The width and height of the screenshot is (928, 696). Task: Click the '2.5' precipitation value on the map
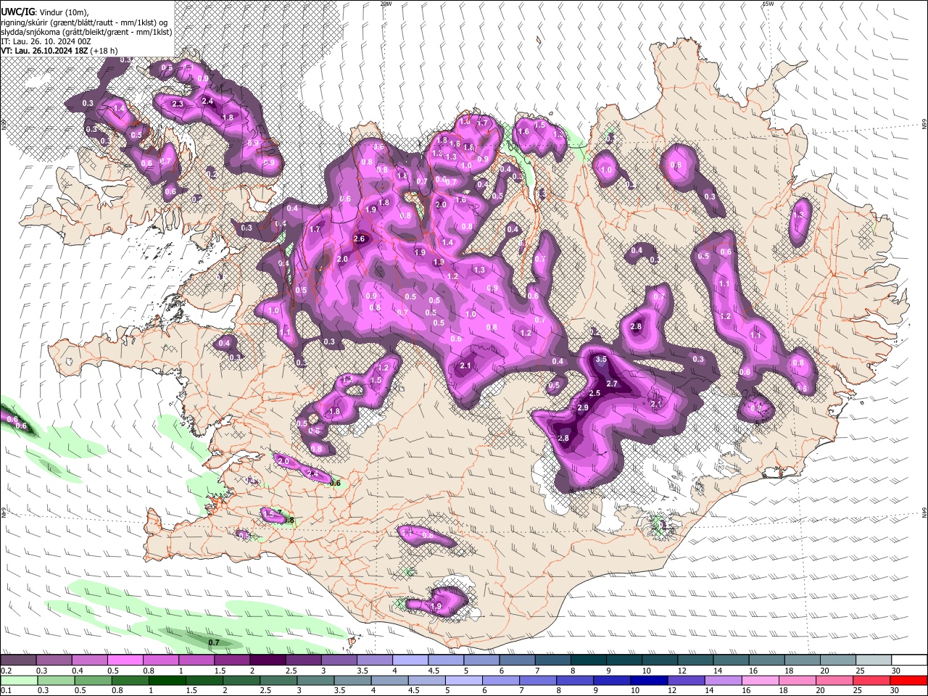click(594, 393)
